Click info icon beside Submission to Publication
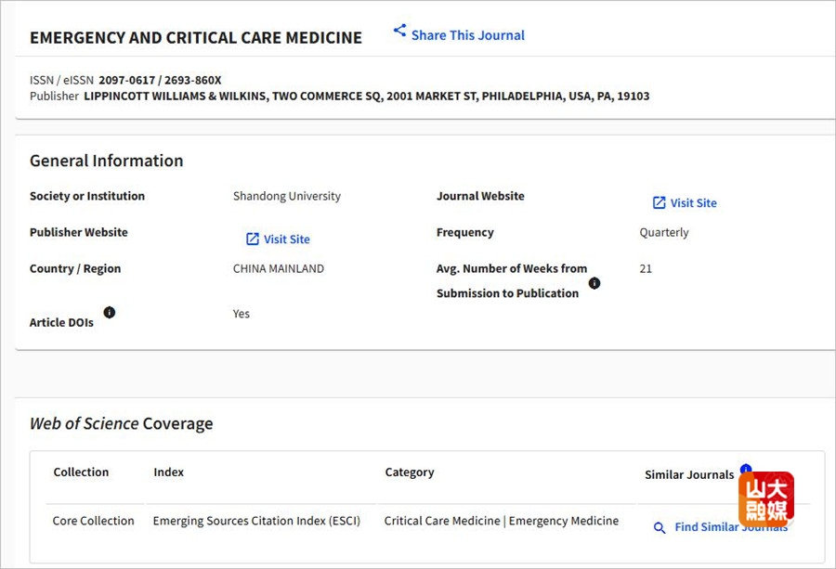 click(x=594, y=283)
